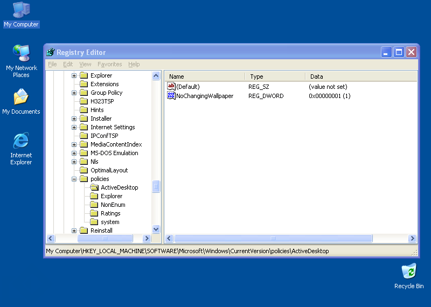
Task: Click the ActiveDesktop open folder icon
Action: (94, 187)
